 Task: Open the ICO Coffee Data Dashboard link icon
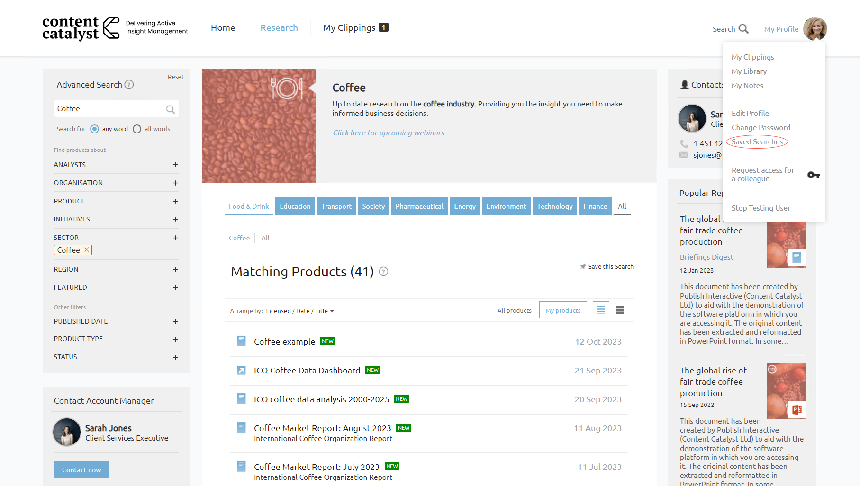(241, 371)
